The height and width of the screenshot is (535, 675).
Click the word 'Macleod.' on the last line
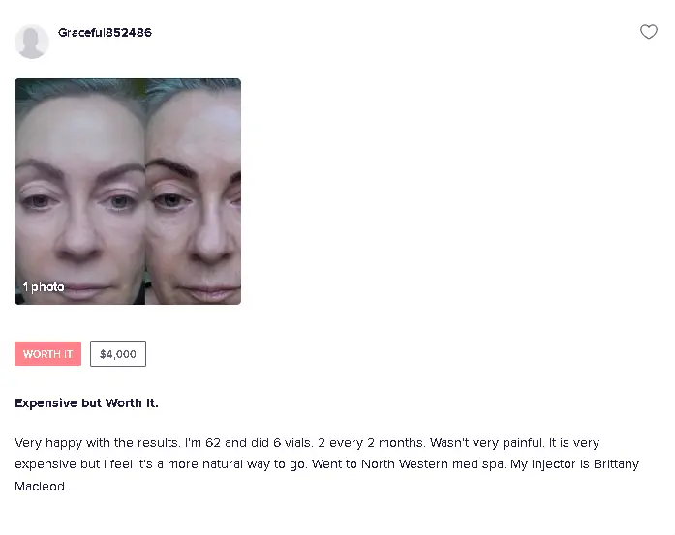coord(41,487)
